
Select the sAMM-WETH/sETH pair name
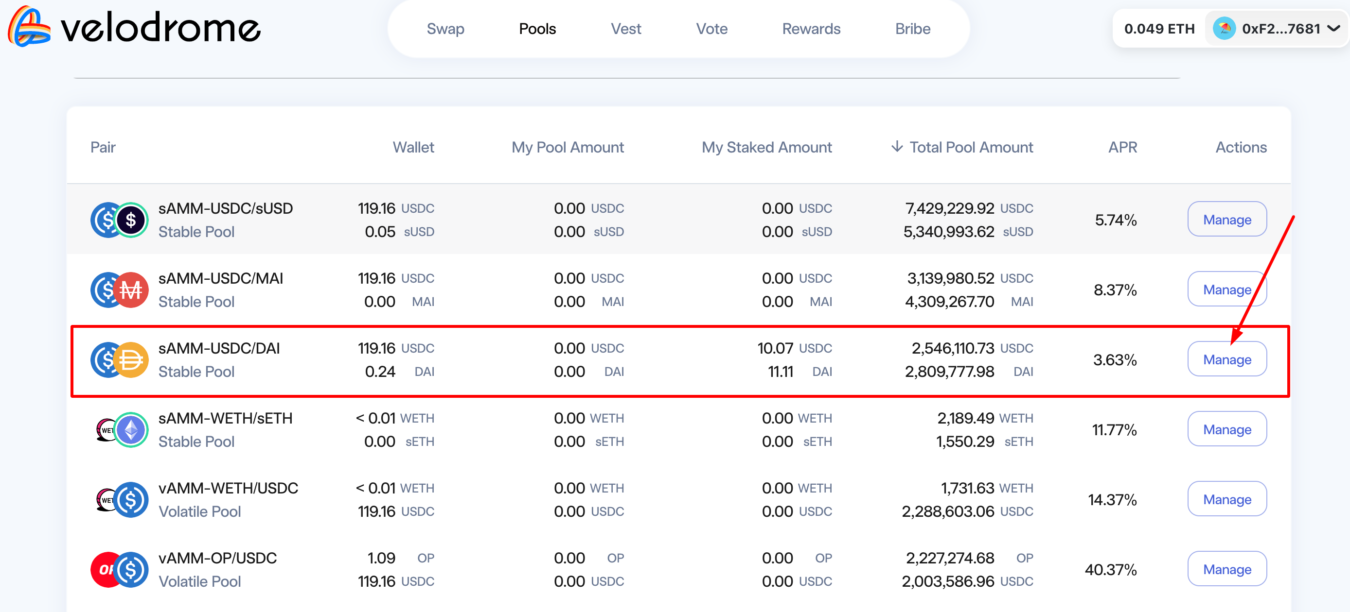[x=225, y=418]
